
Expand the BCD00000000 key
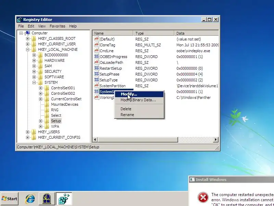click(34, 55)
